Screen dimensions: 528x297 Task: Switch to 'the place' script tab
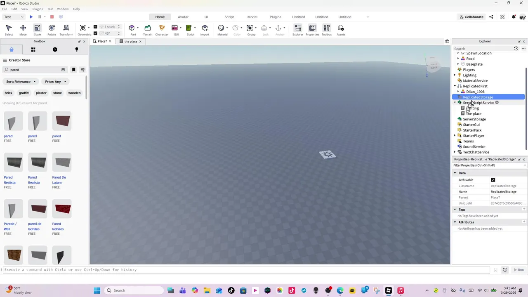[x=131, y=41]
